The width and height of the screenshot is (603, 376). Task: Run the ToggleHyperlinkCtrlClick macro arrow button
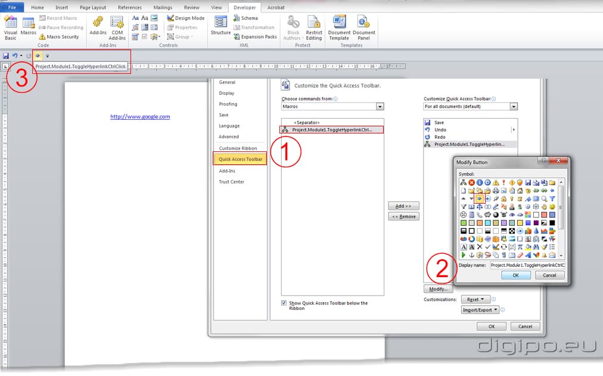click(38, 56)
